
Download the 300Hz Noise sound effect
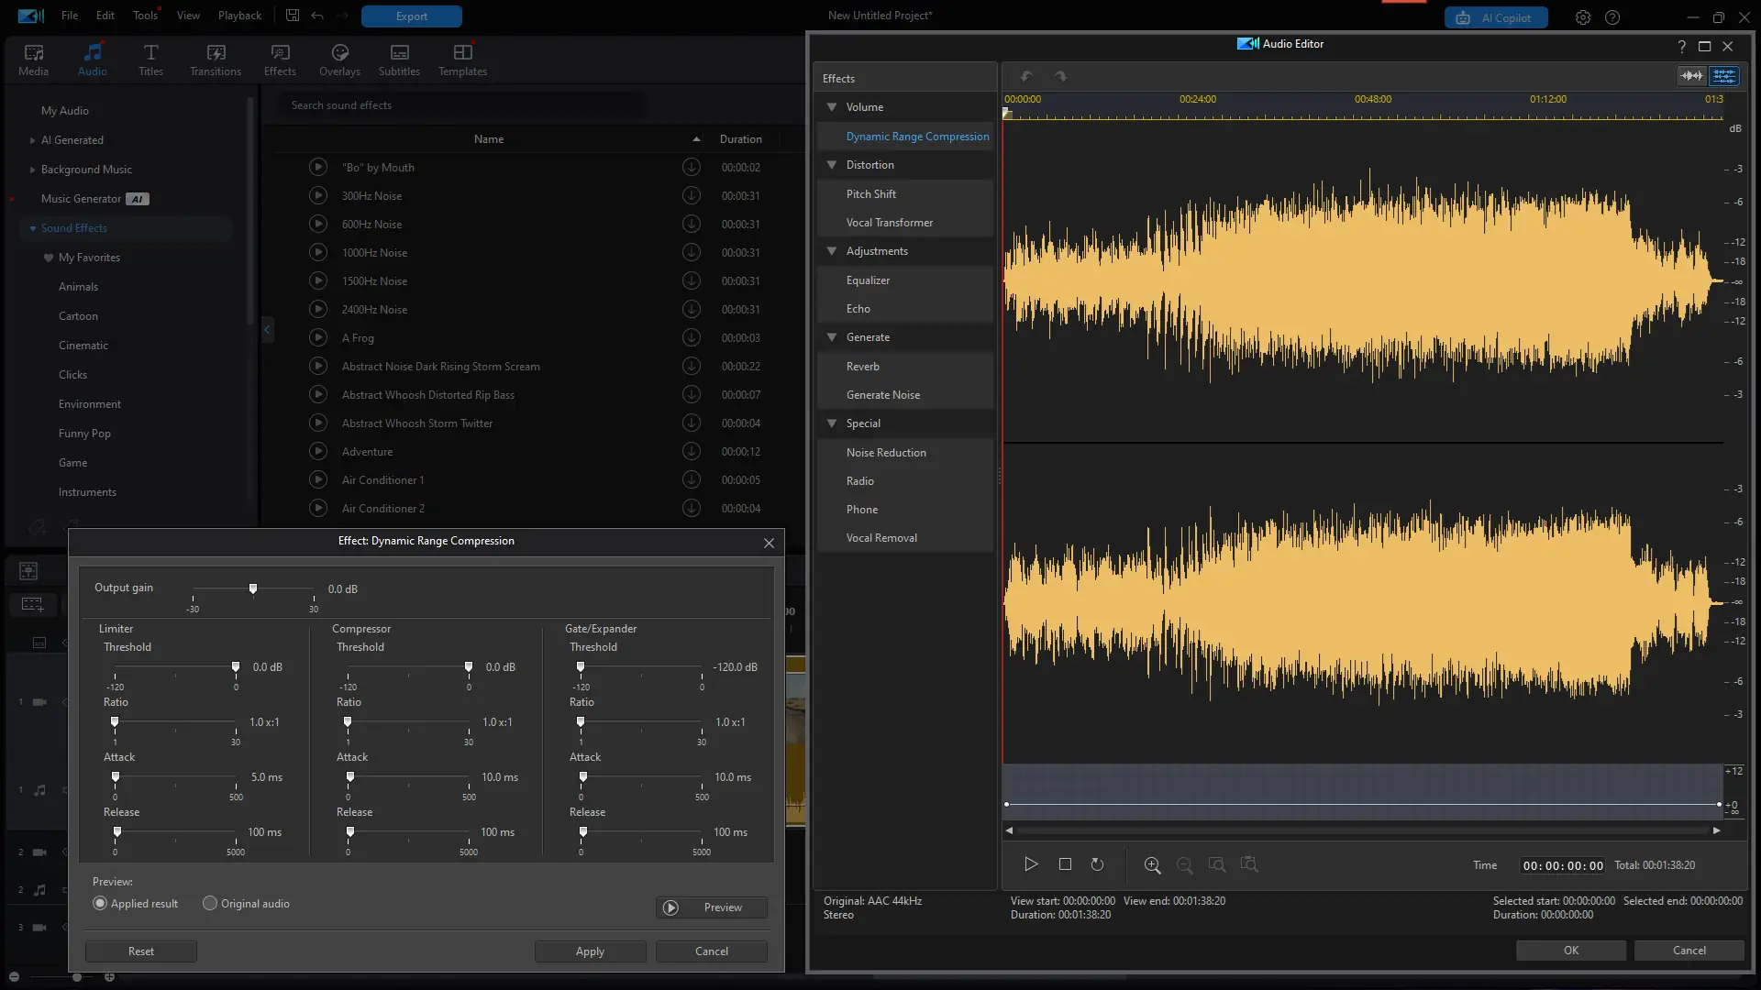[x=692, y=195]
